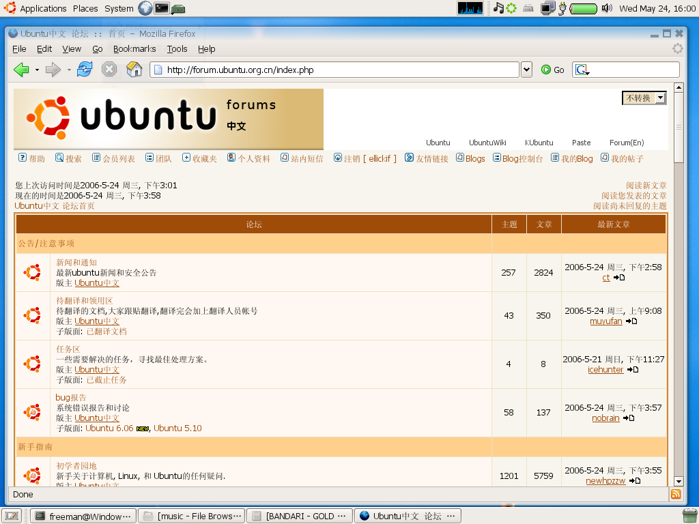Click the volume speaker icon
This screenshot has width=699, height=524.
[607, 8]
